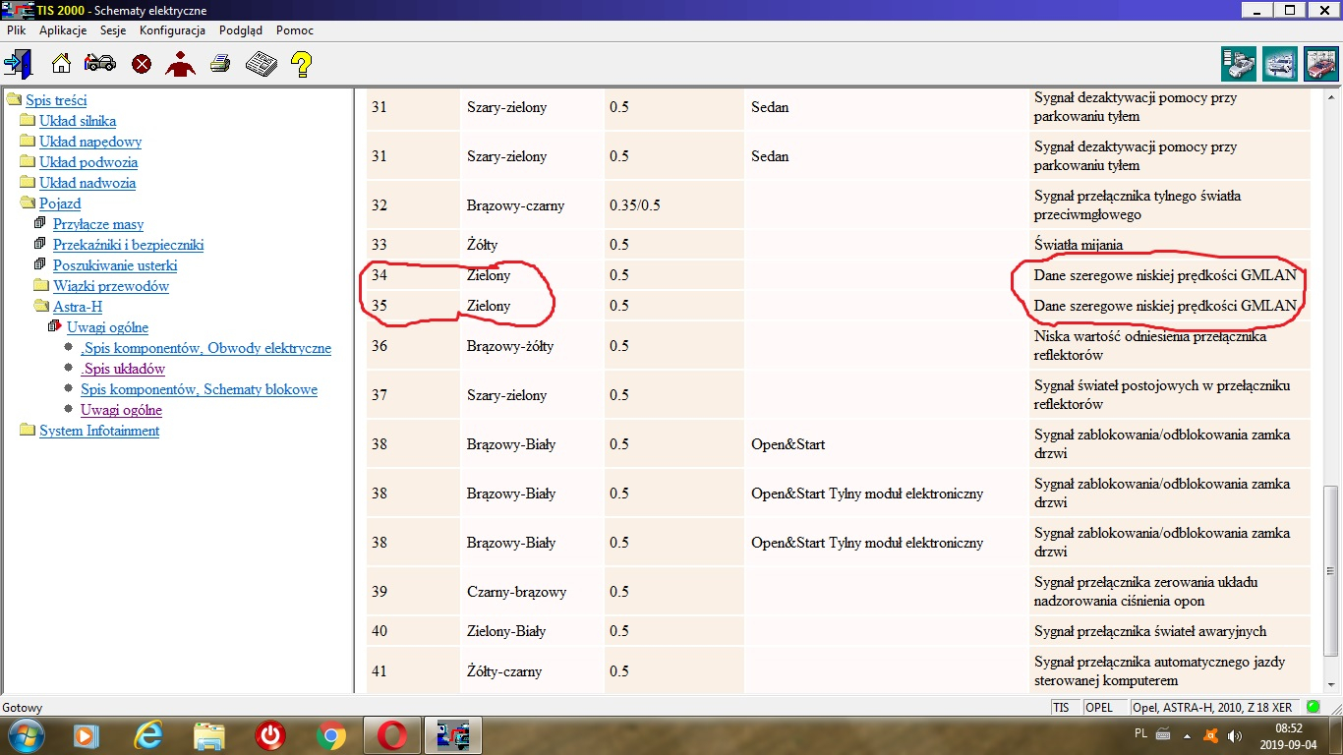The width and height of the screenshot is (1343, 755).
Task: Click the silver car with parts list icon
Action: click(x=1239, y=64)
